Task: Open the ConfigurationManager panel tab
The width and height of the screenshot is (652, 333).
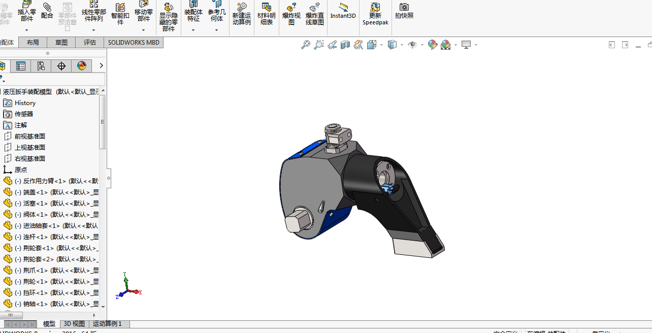Action: tap(41, 66)
